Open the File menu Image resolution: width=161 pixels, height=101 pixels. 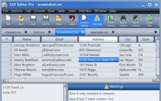pyautogui.click(x=5, y=11)
